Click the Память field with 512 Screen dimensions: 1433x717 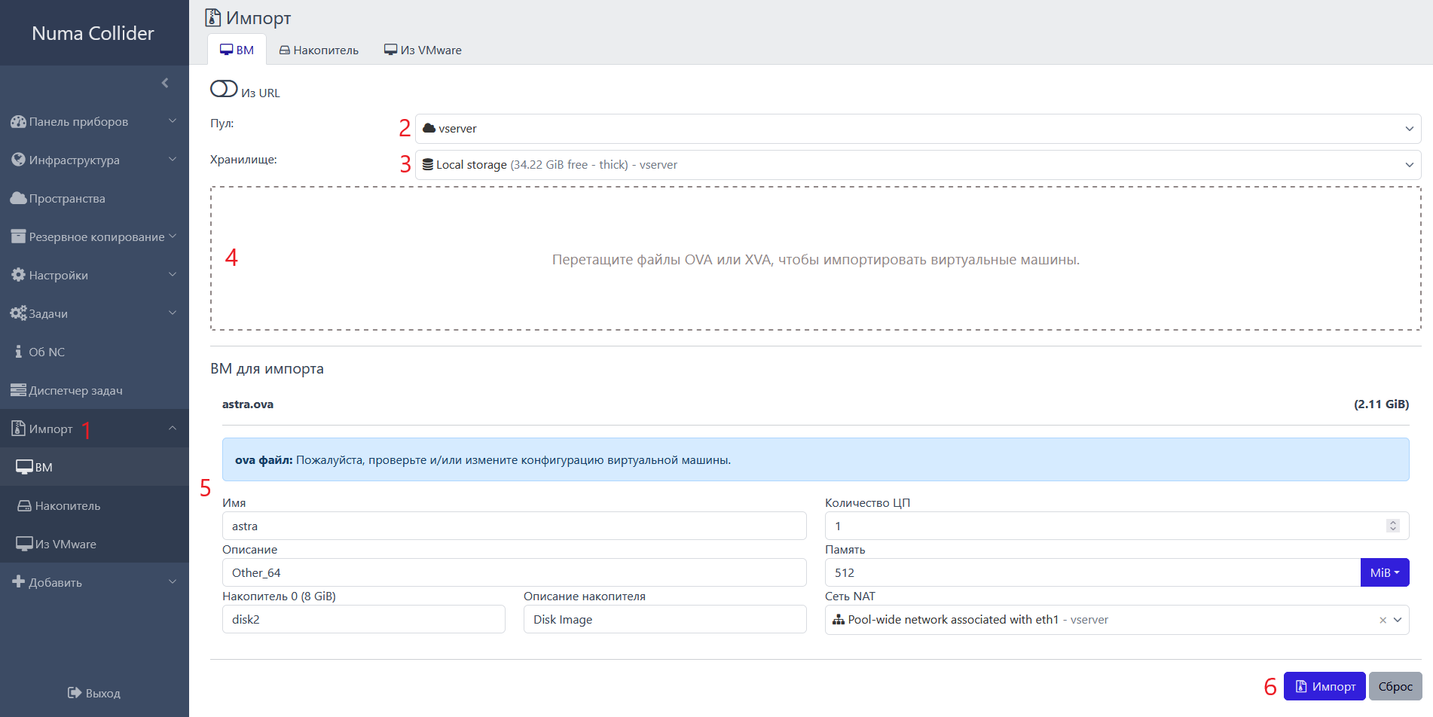[1092, 572]
